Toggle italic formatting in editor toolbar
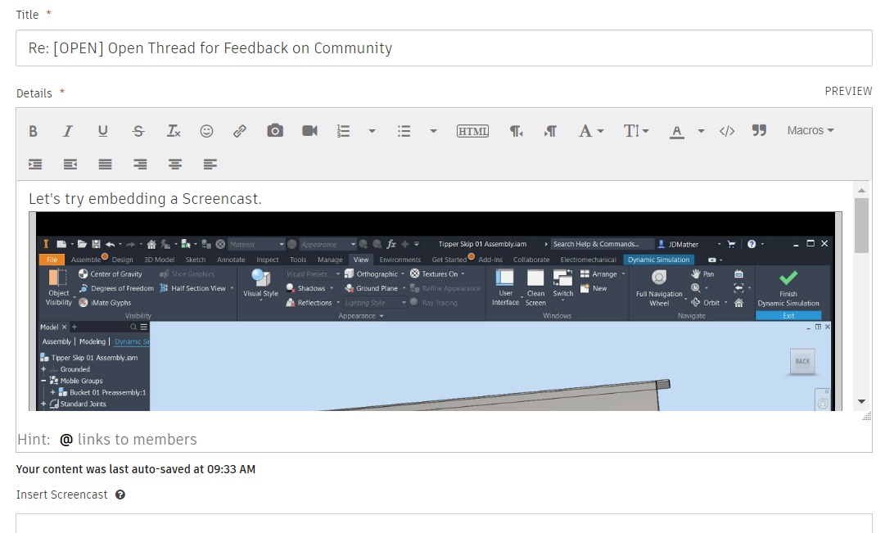This screenshot has width=885, height=533. click(x=68, y=131)
